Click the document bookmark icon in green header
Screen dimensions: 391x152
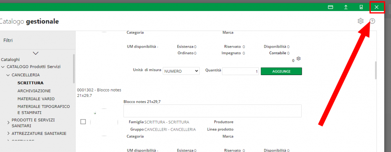(x=361, y=7)
